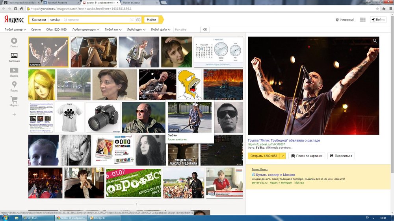Screen dimensions: 394x221
Task: Open Поиск from the left sidebar
Action: [14, 42]
